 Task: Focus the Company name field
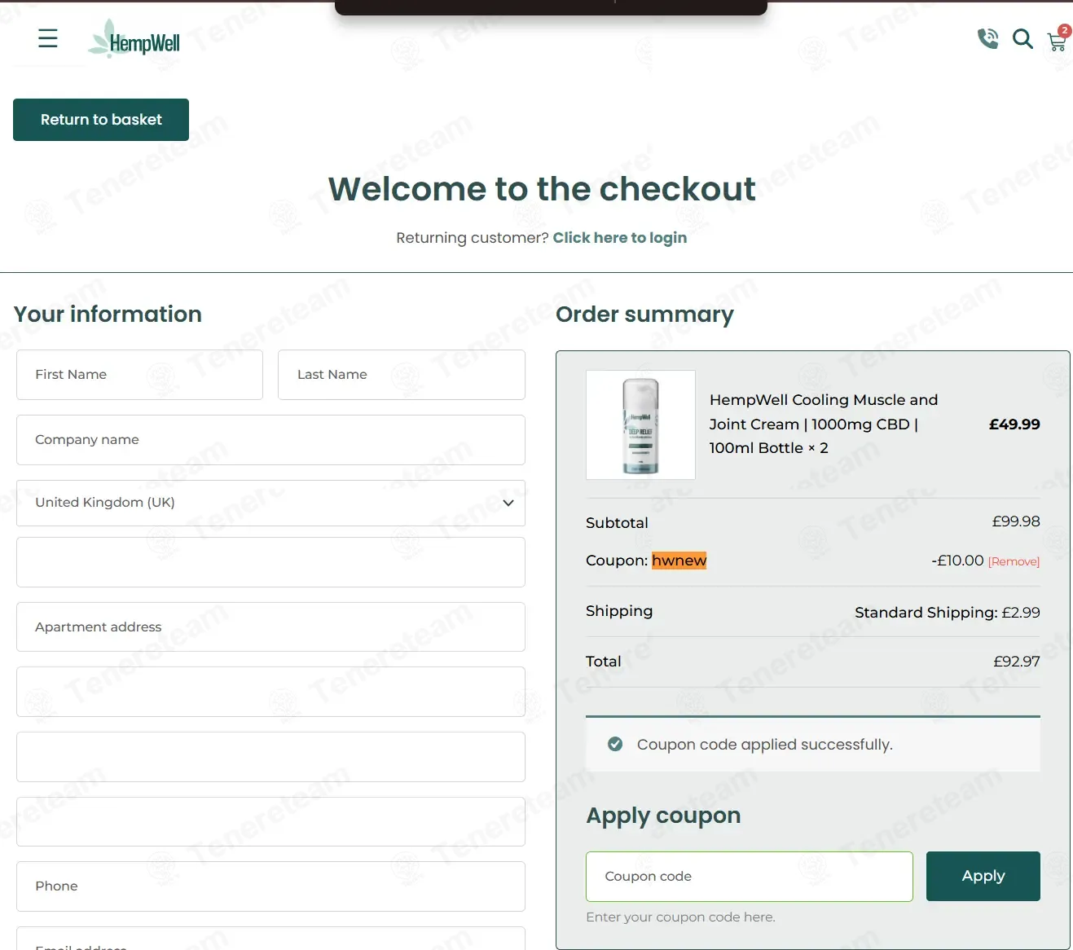click(x=270, y=440)
